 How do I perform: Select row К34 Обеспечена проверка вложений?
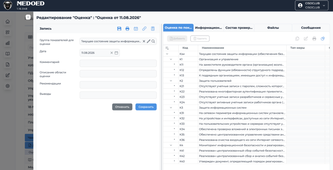point(246,129)
